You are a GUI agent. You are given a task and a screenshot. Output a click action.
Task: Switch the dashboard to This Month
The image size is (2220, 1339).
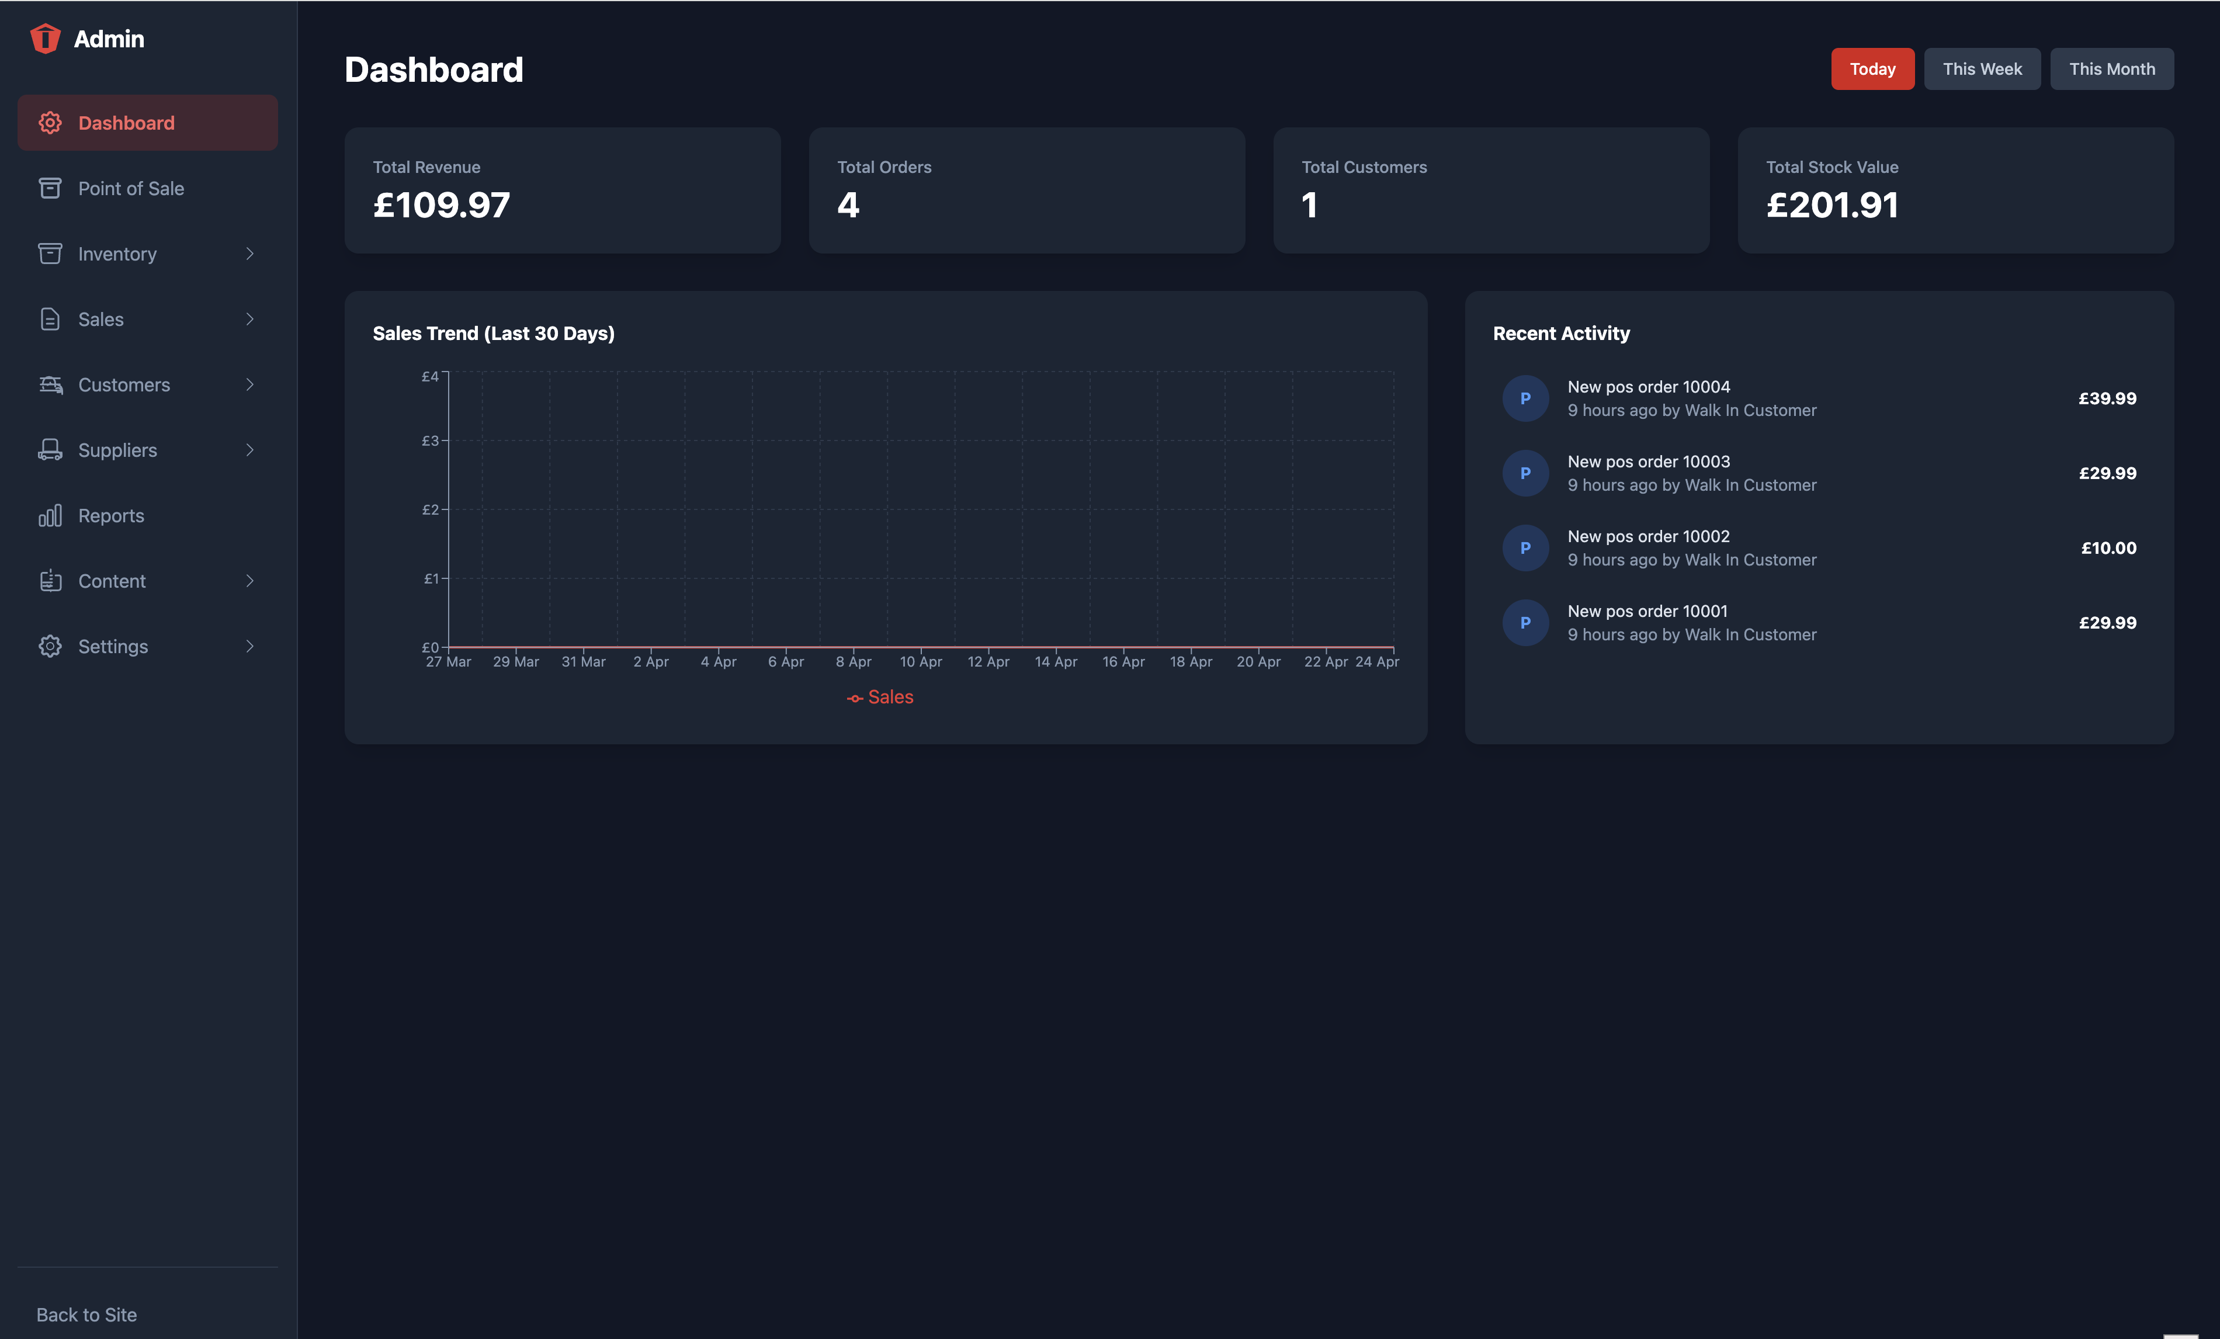point(2112,70)
